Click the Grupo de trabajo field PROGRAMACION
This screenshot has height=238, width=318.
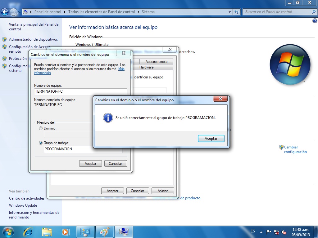pyautogui.click(x=83, y=149)
